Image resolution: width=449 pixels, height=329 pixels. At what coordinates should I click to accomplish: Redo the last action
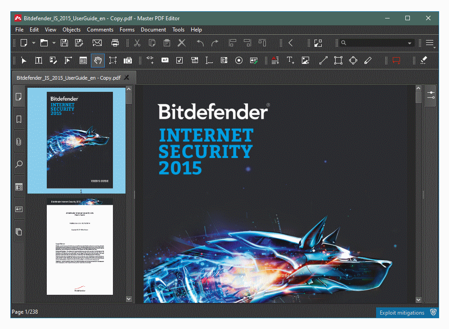pyautogui.click(x=215, y=43)
